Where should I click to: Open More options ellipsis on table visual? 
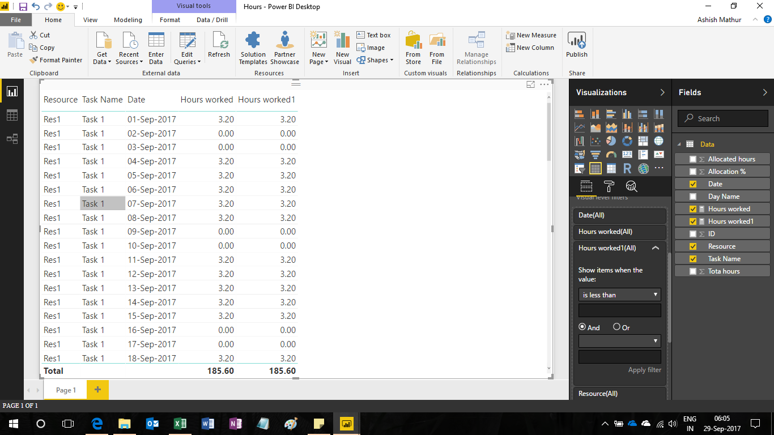[x=545, y=84]
